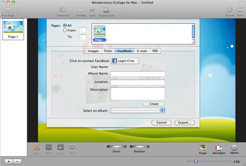Click the Facebook logo on Login First
The height and width of the screenshot is (166, 246).
click(x=114, y=61)
